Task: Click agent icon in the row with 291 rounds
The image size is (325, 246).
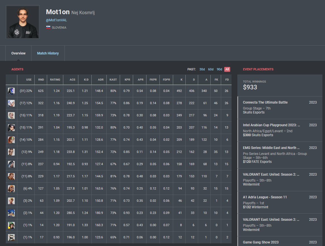Action: [11, 128]
